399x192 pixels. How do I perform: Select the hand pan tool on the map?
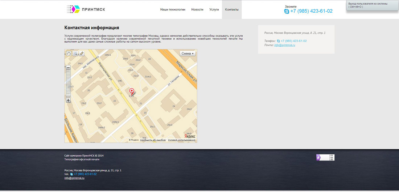(x=69, y=54)
